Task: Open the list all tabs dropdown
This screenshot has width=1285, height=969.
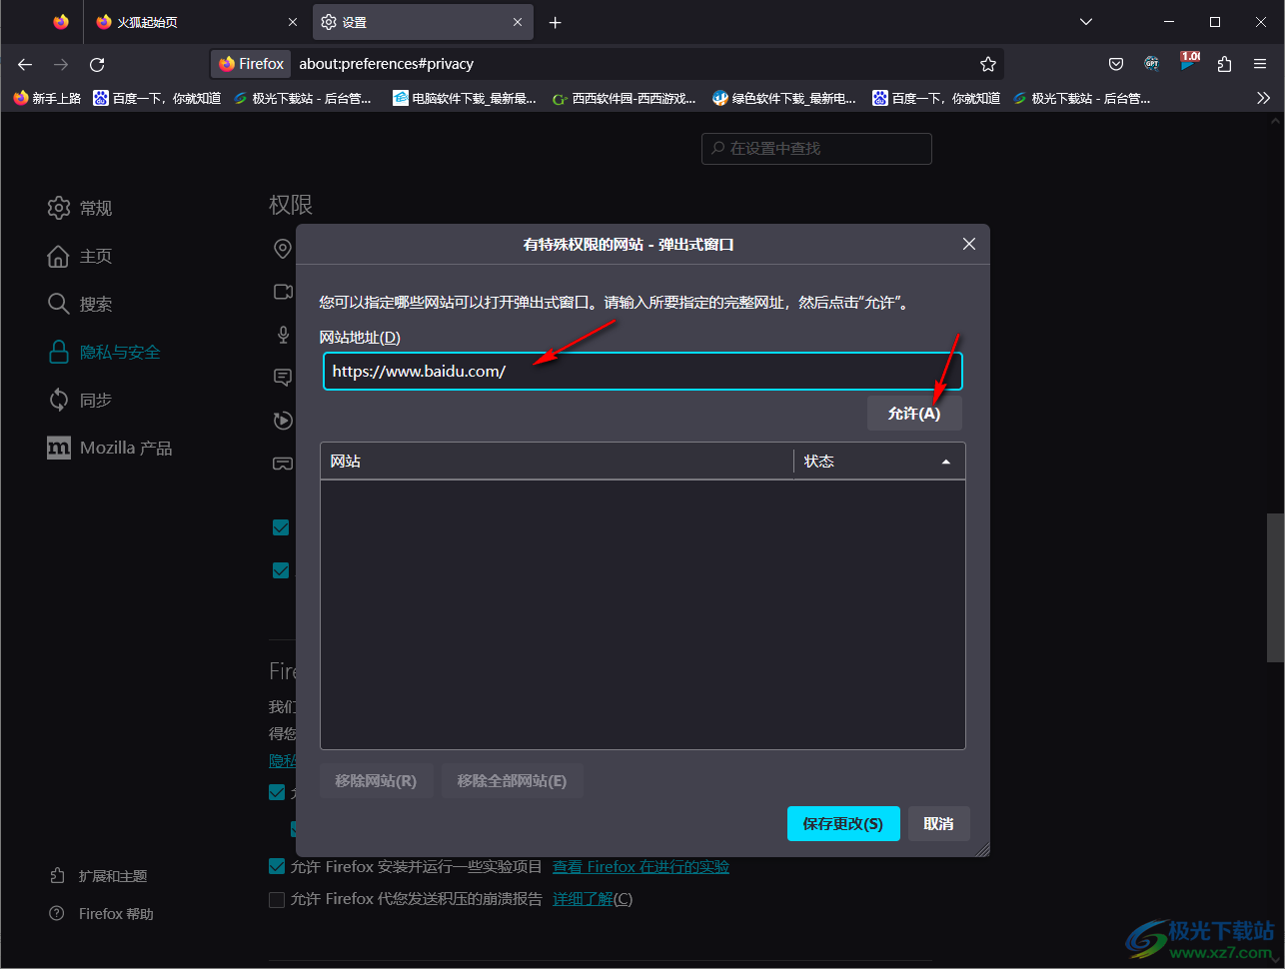Action: (1086, 22)
